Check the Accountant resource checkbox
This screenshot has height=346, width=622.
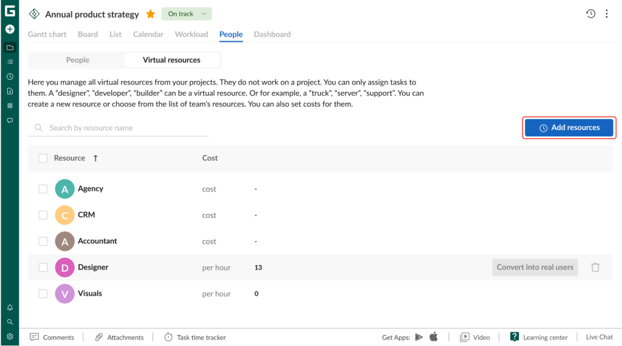(x=43, y=241)
